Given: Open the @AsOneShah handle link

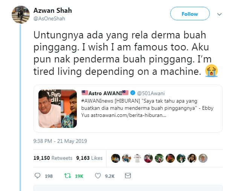Looking at the screenshot, I should tap(49, 18).
